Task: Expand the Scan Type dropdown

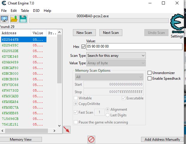Action: click(116, 56)
